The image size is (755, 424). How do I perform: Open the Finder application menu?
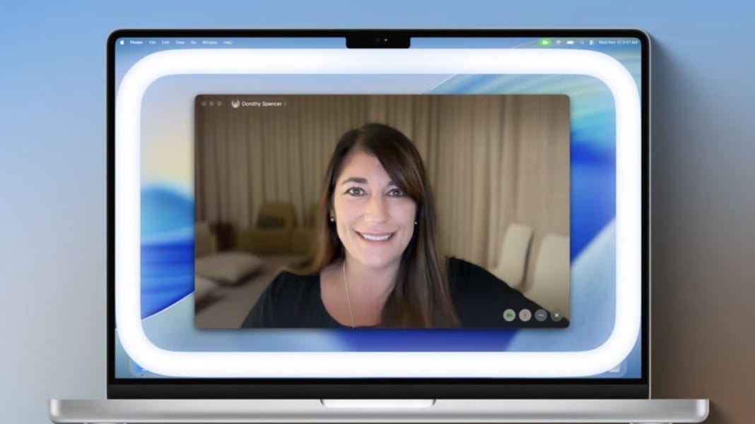point(137,42)
